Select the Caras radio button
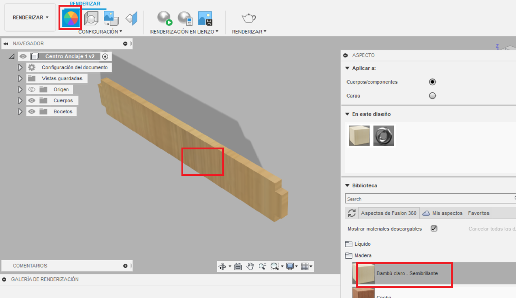The image size is (516, 298). pos(432,96)
